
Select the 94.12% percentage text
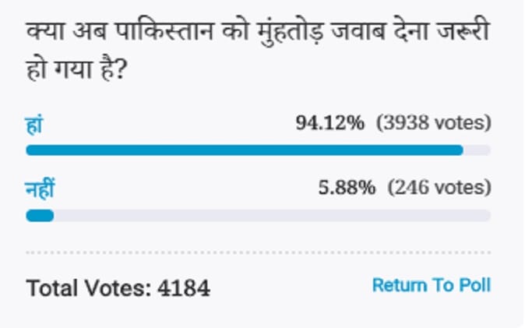(x=329, y=123)
